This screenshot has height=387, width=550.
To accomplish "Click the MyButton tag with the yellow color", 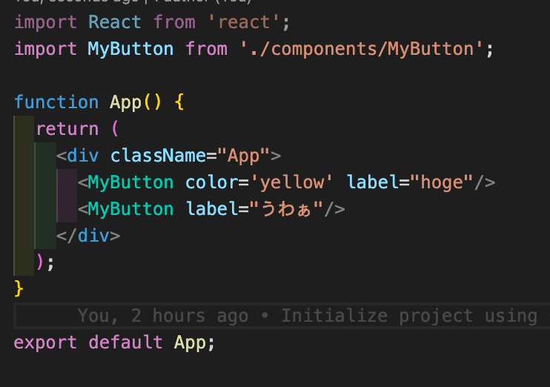I will click(x=130, y=182).
